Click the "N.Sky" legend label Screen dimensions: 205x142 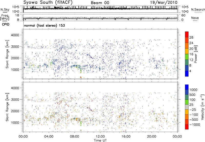click(x=5, y=9)
